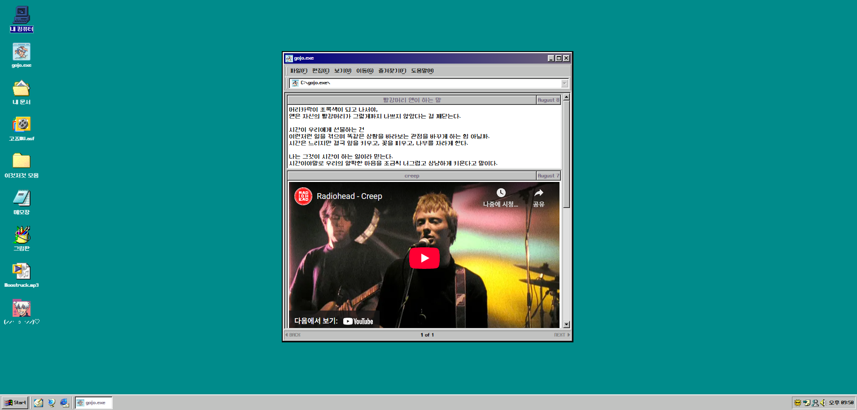Viewport: 857px width, 410px height.
Task: Click the August 7 date label
Action: 548,176
